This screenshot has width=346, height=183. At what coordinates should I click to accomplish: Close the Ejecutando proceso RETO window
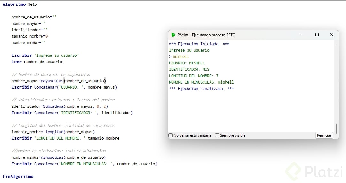(332, 35)
